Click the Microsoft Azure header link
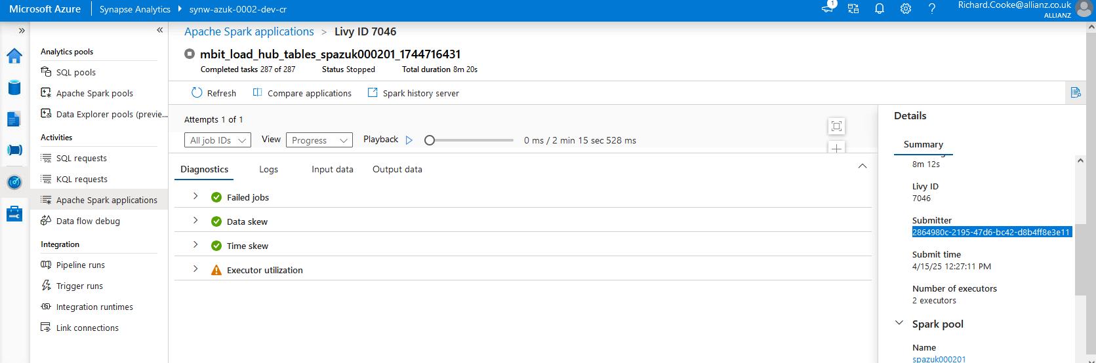This screenshot has width=1096, height=363. 45,9
